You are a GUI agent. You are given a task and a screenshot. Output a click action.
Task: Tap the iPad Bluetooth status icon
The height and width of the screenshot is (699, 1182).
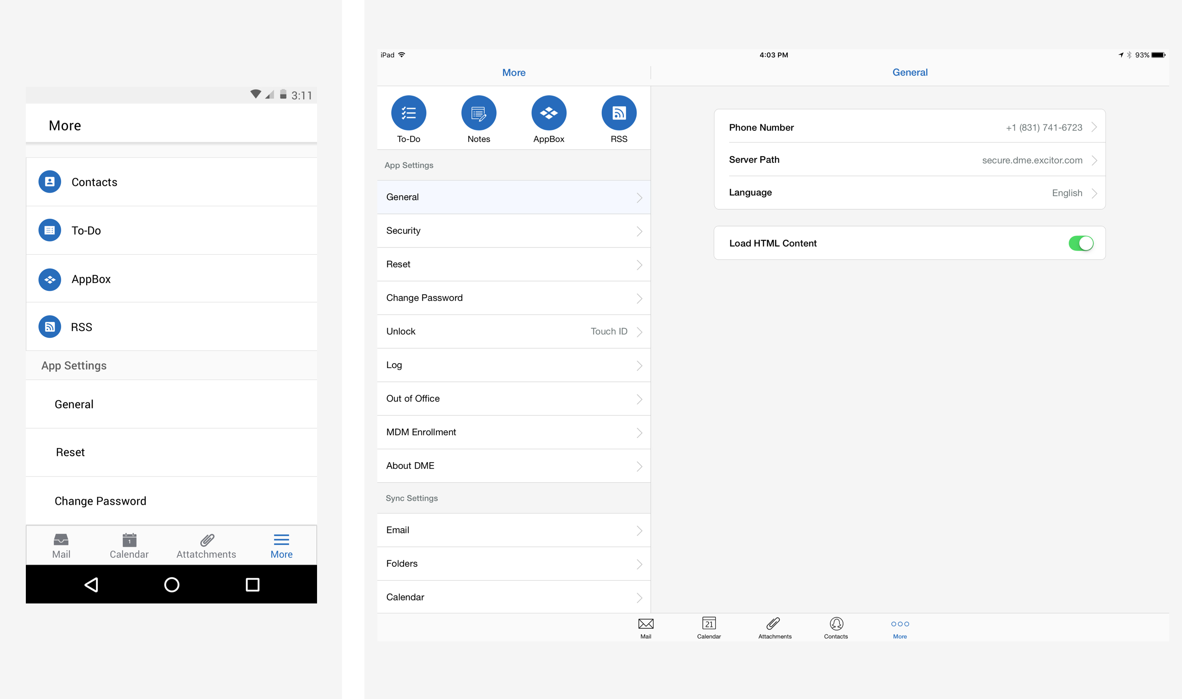(1129, 55)
